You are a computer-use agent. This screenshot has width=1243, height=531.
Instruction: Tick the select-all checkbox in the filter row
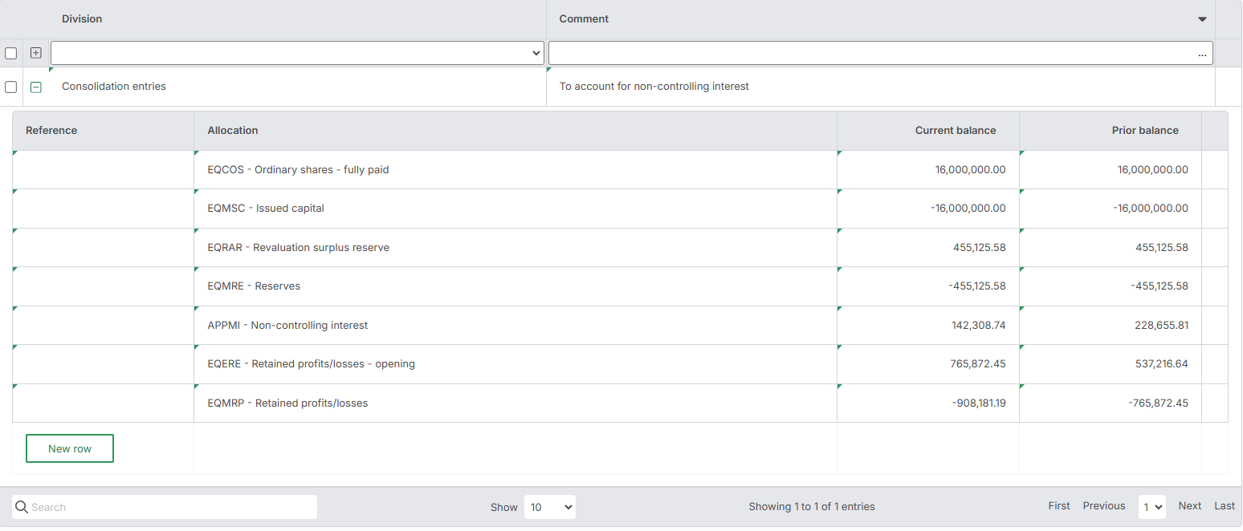pyautogui.click(x=11, y=54)
